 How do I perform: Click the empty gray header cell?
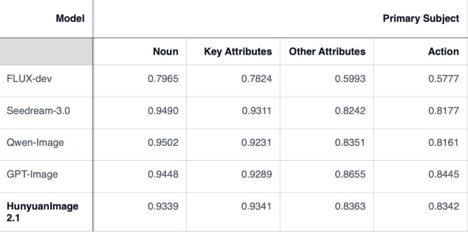click(x=46, y=52)
